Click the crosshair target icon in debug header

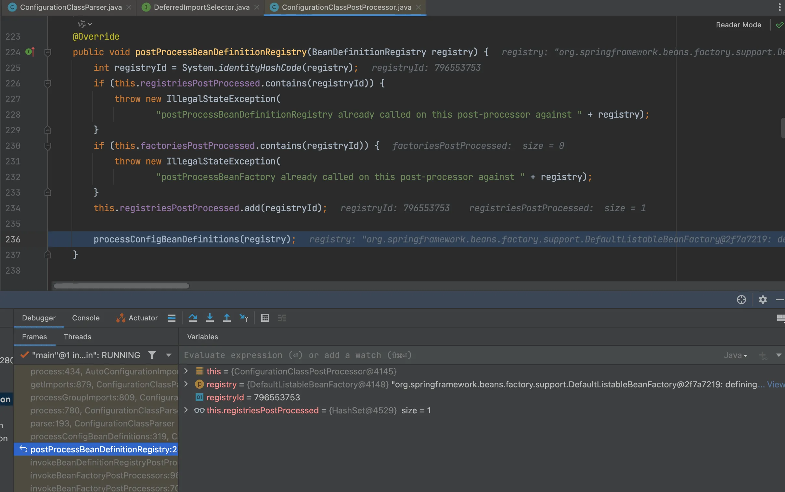click(x=741, y=300)
